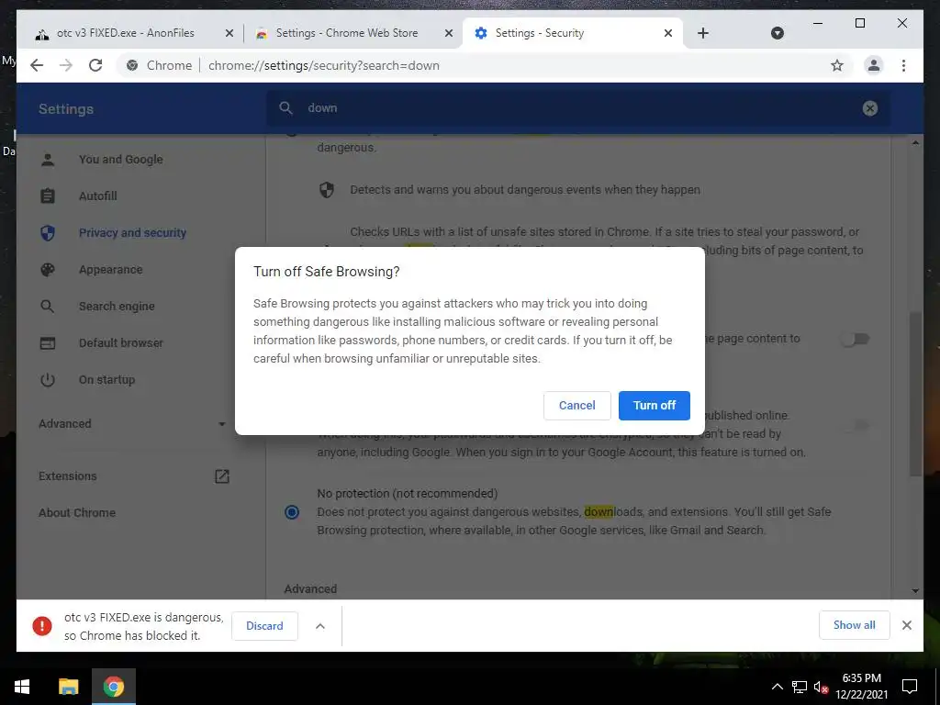This screenshot has width=940, height=705.
Task: Close the Settings - Security tab
Action: pyautogui.click(x=668, y=34)
